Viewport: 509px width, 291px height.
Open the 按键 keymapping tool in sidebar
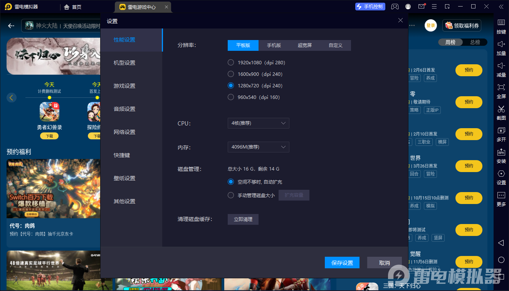pyautogui.click(x=501, y=22)
